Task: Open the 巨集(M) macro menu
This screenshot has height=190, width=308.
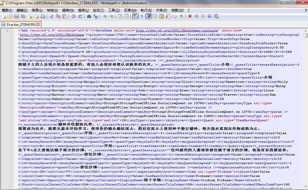Action: (130, 10)
